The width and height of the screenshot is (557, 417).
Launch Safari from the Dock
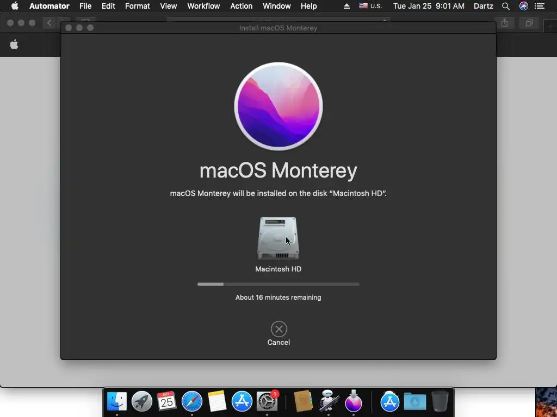point(192,401)
